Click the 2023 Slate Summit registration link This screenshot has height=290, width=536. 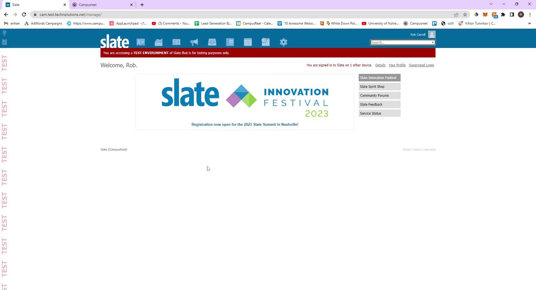245,124
